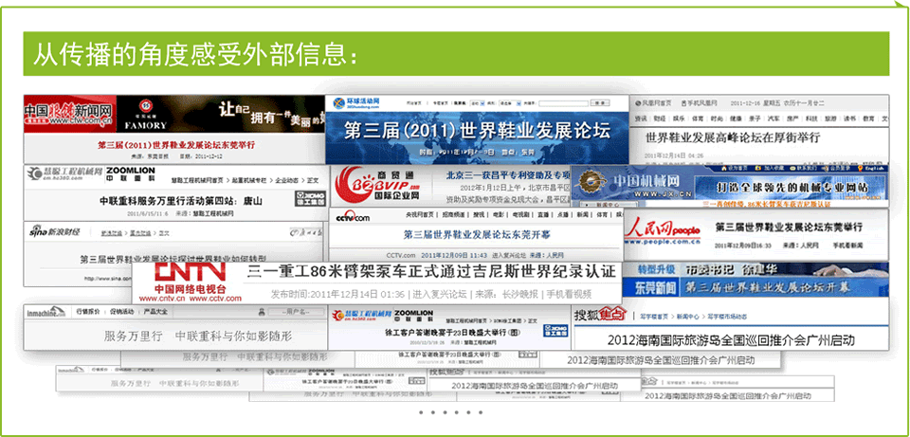The height and width of the screenshot is (437, 910).
Task: Click the 环球活动网 search button
Action: [599, 102]
